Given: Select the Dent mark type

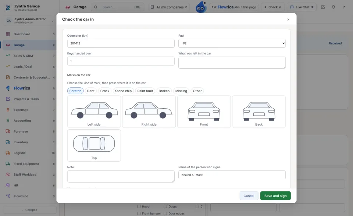Looking at the screenshot, I should pyautogui.click(x=91, y=91).
